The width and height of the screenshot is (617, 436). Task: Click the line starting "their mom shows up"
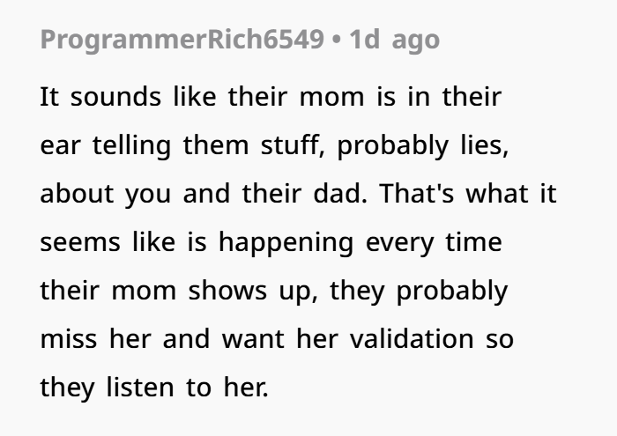click(274, 291)
